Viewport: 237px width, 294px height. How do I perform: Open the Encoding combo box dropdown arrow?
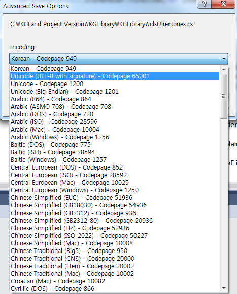coord(224,59)
